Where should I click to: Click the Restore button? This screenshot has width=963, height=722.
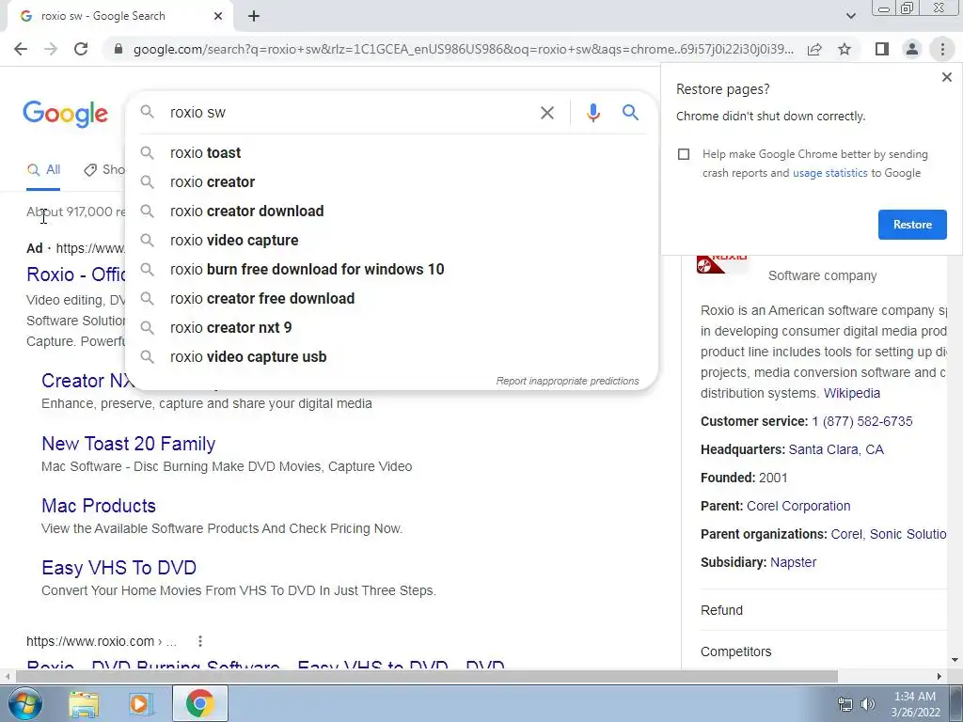pyautogui.click(x=912, y=225)
